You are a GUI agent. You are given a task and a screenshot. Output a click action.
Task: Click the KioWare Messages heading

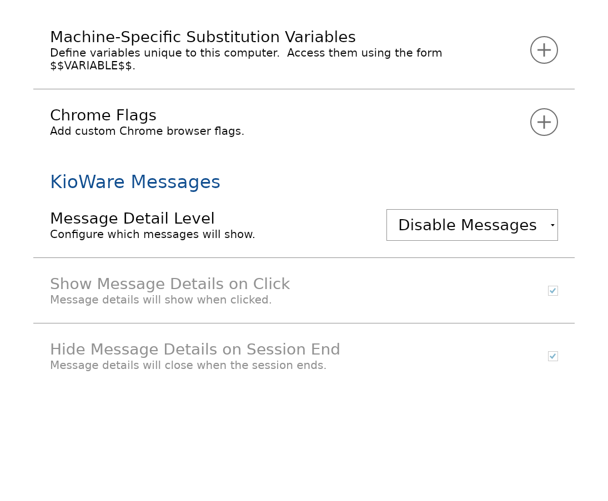(135, 182)
